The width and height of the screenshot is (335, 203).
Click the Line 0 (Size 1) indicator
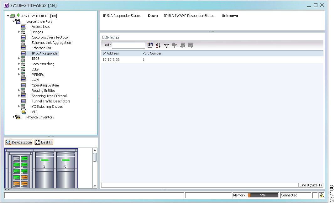311,185
